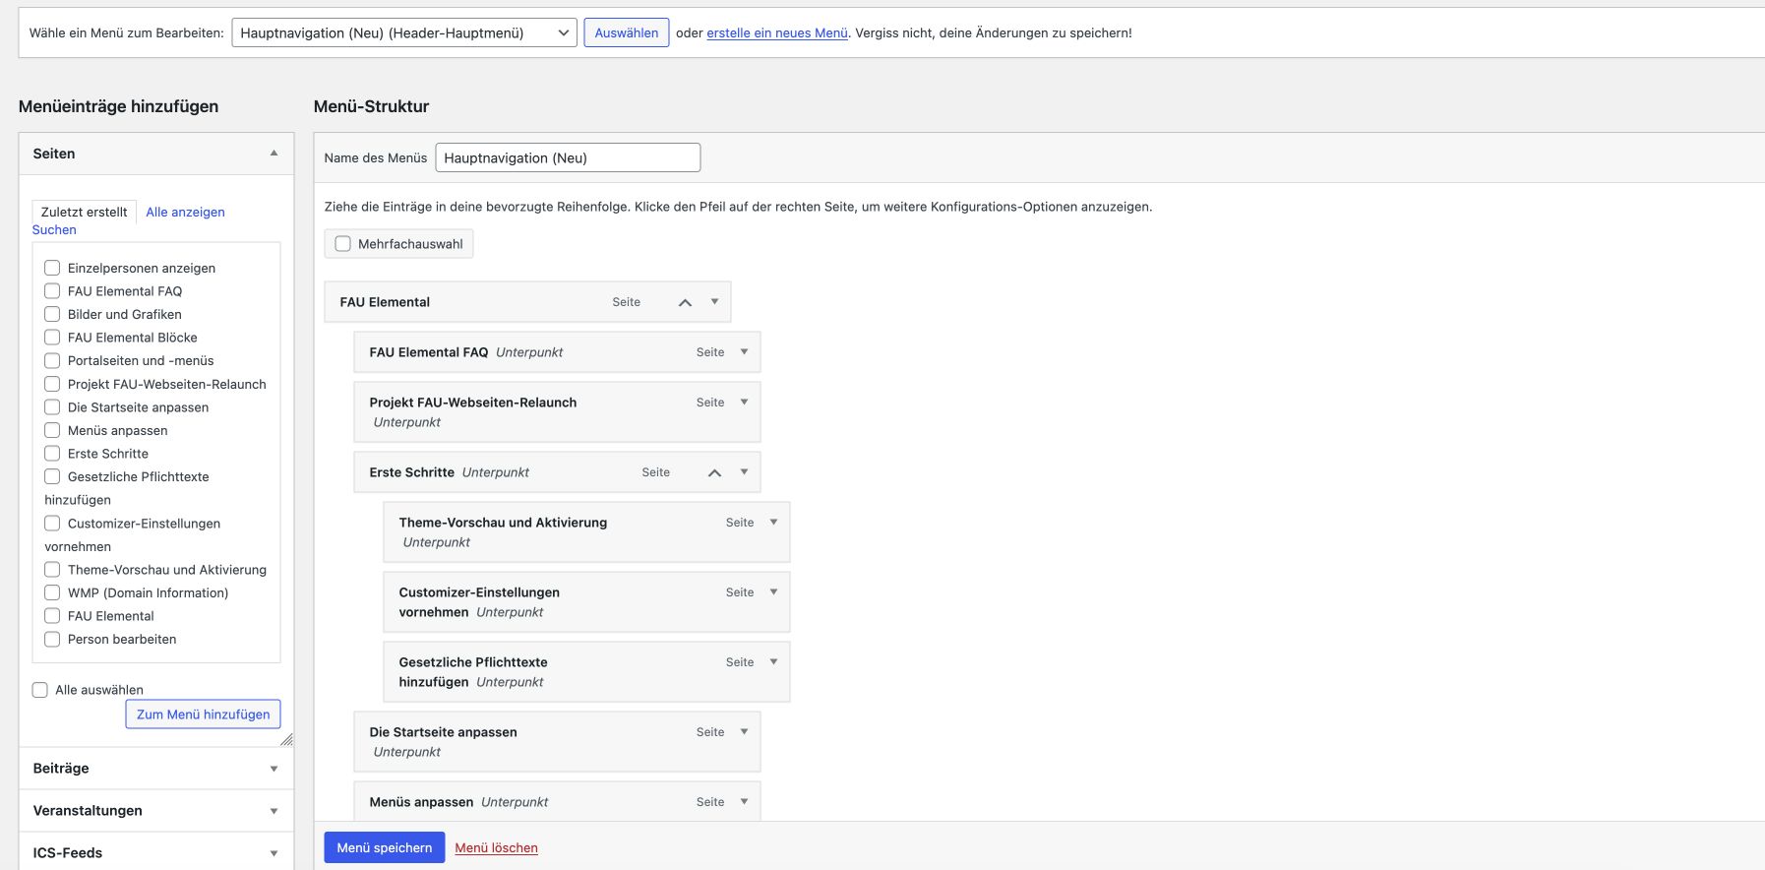Open settings arrow for FAU Elemental FAQ item
The image size is (1765, 870).
pos(744,352)
